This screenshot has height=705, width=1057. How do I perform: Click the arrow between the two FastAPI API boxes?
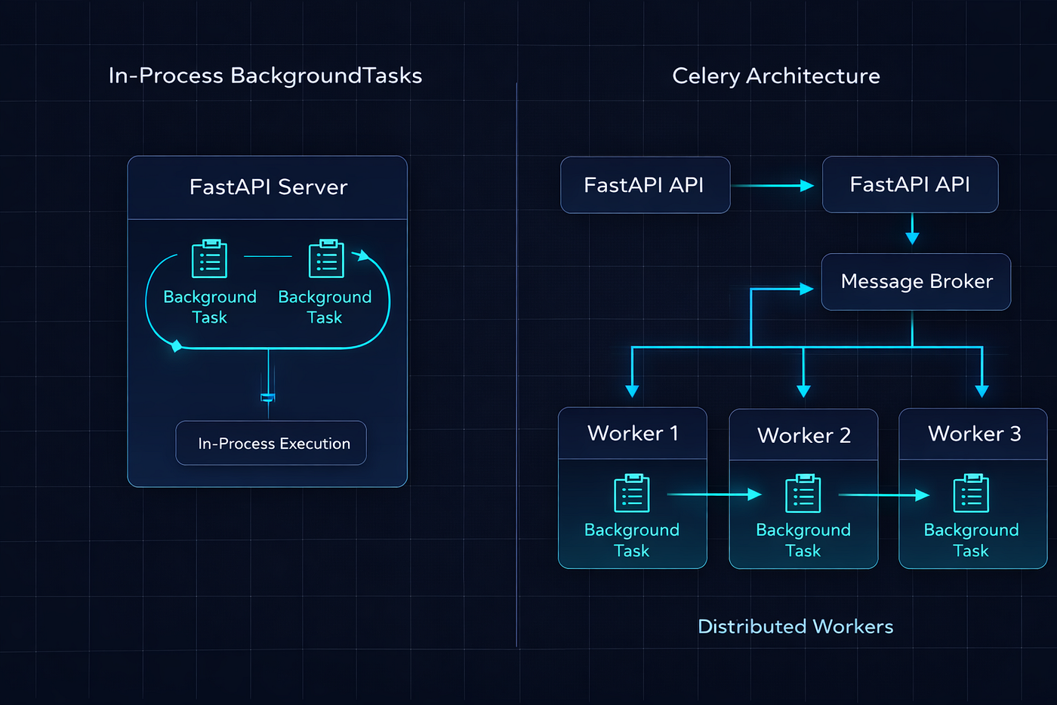(775, 184)
